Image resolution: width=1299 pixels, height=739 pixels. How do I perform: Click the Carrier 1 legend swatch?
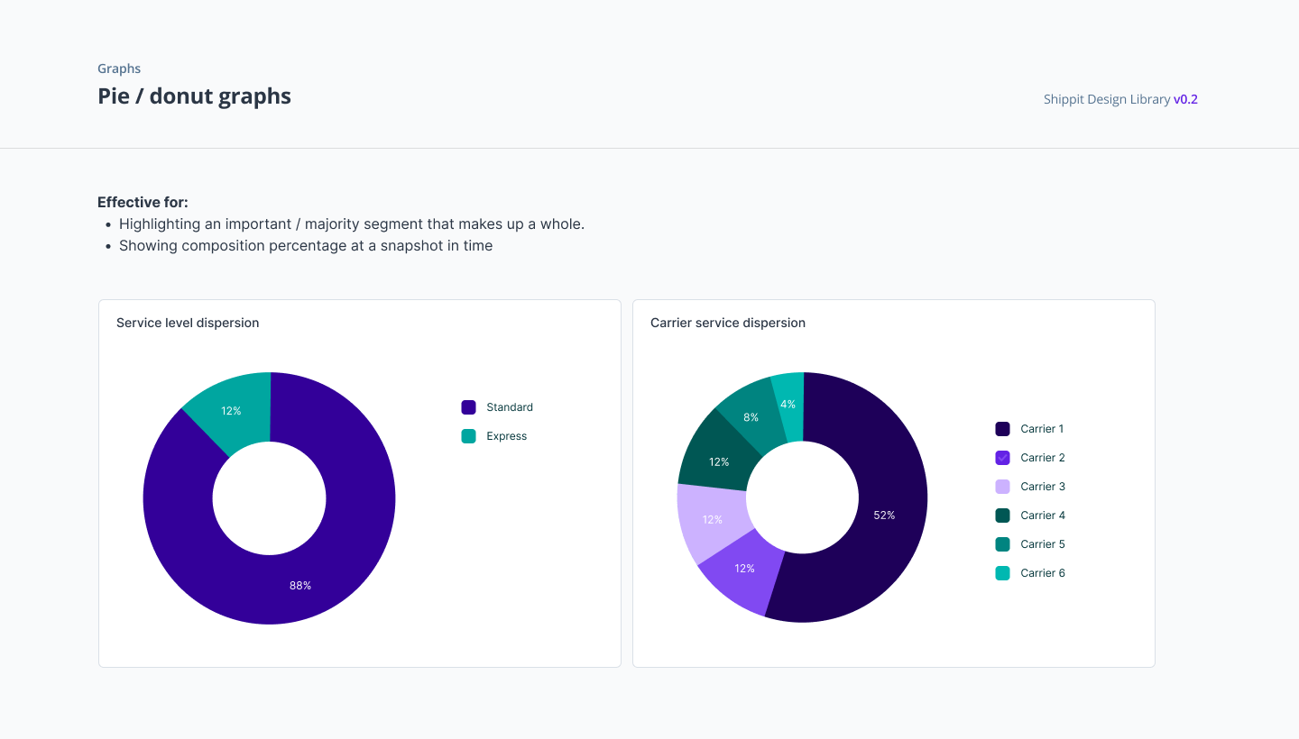(1002, 429)
